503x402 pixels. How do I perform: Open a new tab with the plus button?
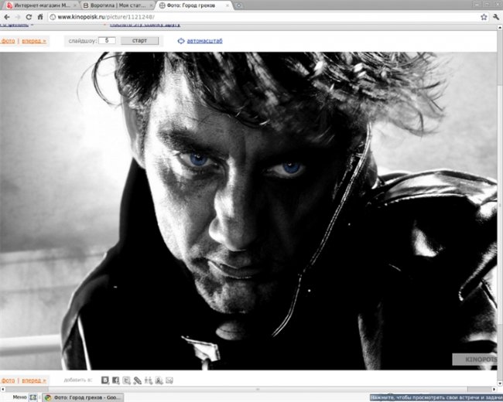(x=238, y=5)
